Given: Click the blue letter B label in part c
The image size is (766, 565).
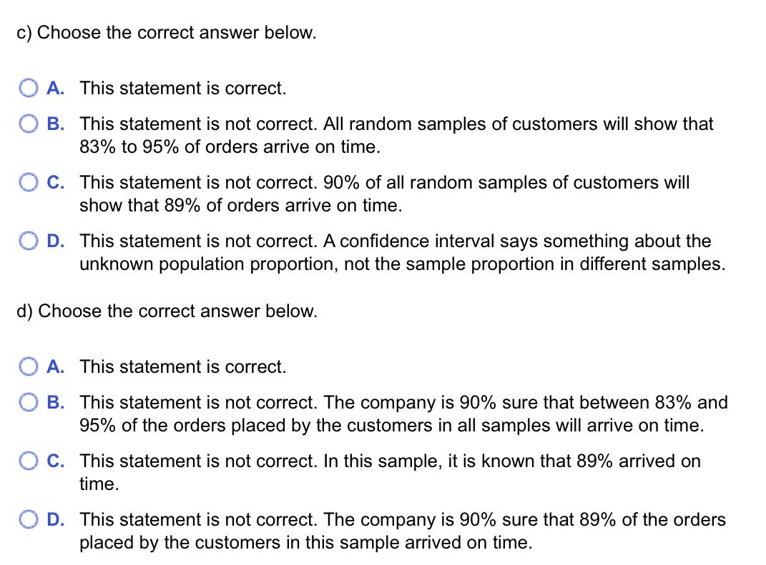Looking at the screenshot, I should [55, 124].
